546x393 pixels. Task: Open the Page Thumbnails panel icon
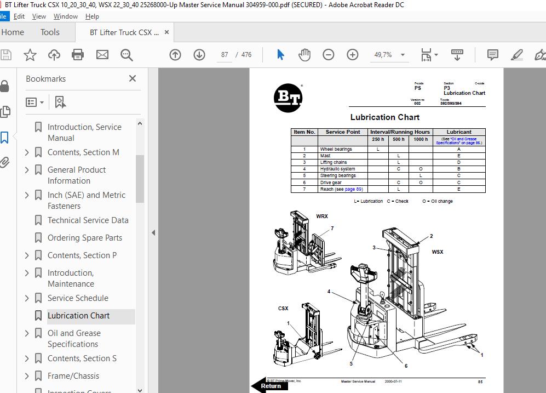pyautogui.click(x=5, y=111)
